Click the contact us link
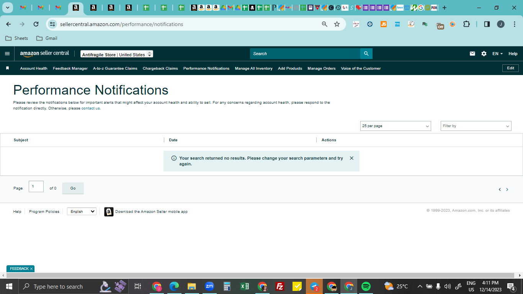The image size is (523, 294). click(x=91, y=108)
